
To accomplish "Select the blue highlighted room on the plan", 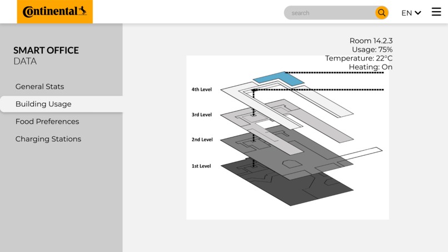I will 279,78.
